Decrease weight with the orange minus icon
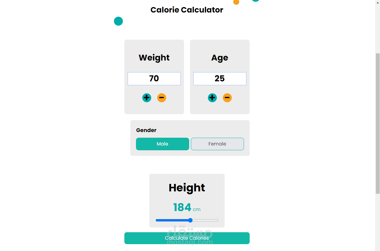This screenshot has height=251, width=380. point(162,98)
